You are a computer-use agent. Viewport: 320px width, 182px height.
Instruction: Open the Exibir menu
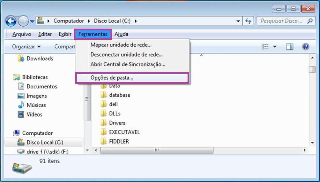[65, 34]
